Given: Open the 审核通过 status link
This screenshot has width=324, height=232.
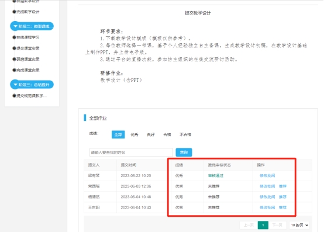Looking at the screenshot, I should coord(216,176).
